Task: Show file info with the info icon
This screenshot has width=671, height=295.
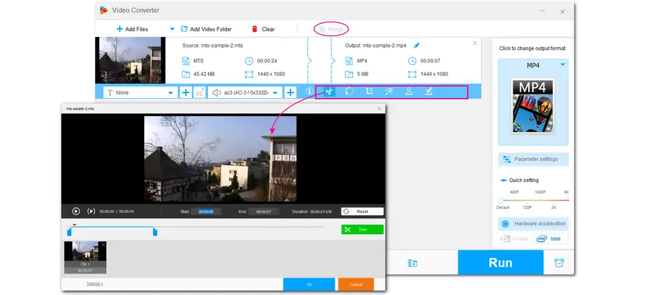Action: click(x=309, y=92)
